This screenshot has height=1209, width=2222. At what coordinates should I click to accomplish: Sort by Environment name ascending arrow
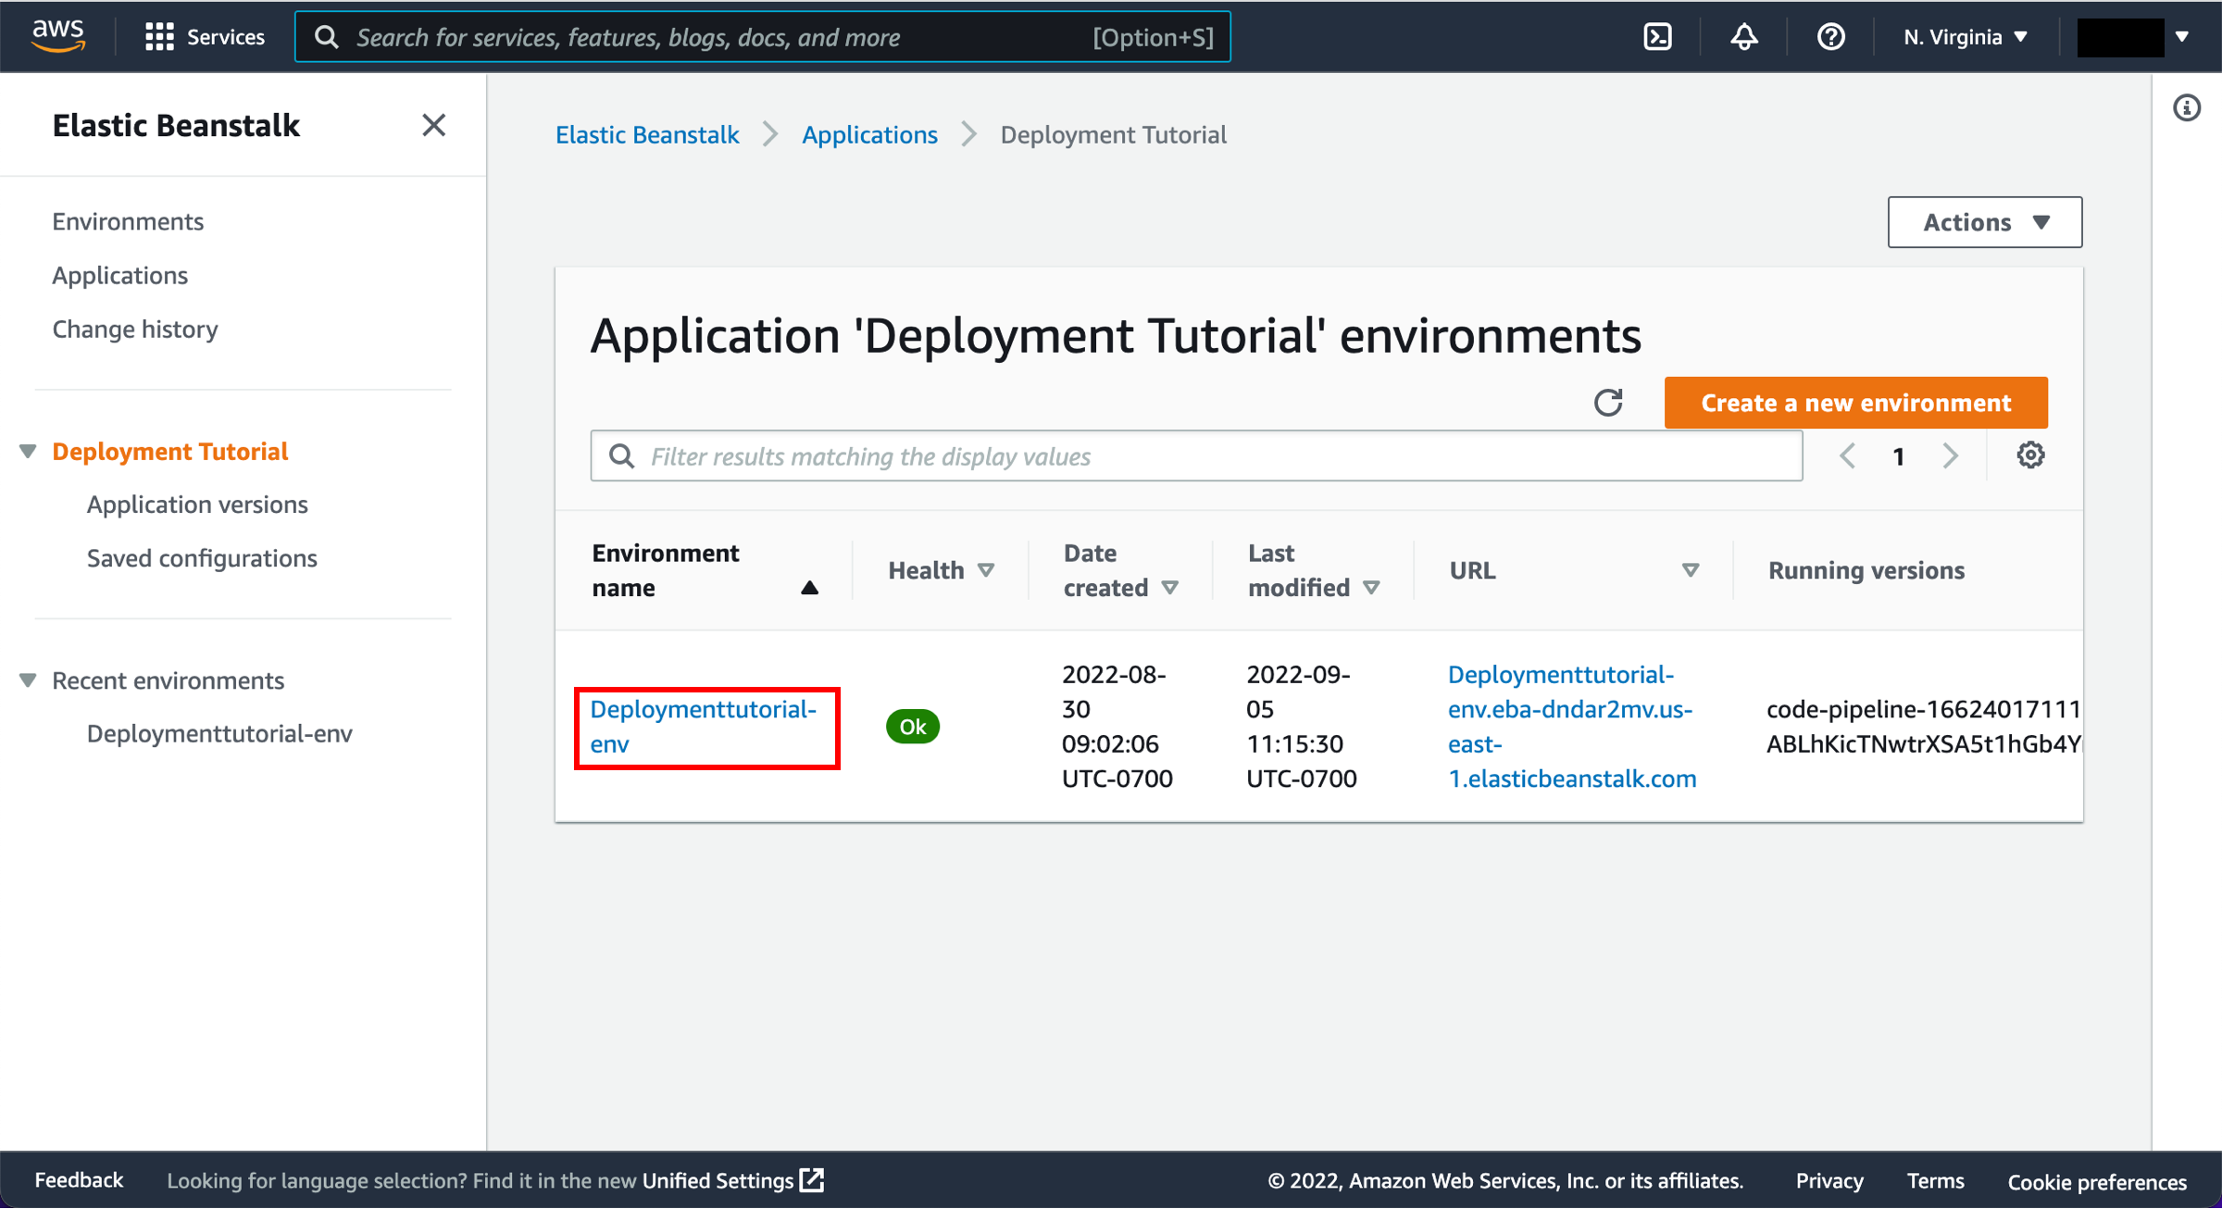pyautogui.click(x=810, y=588)
